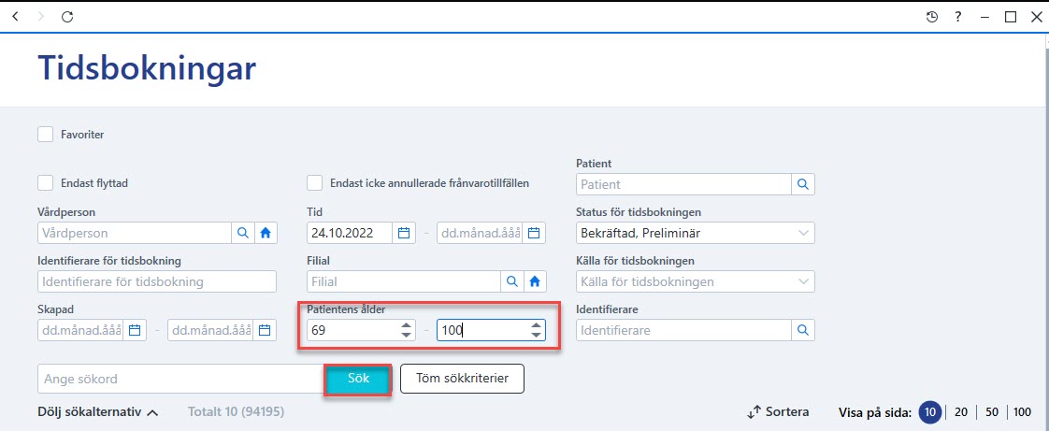Click the Ange sökord search box
Screen dimensions: 1049x431
click(x=182, y=379)
